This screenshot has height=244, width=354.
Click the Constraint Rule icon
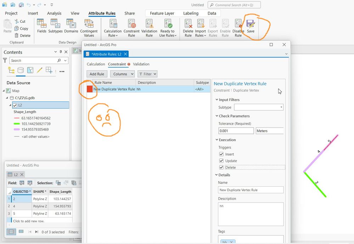pyautogui.click(x=131, y=28)
